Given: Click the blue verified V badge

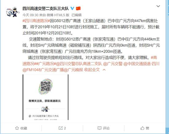Looking at the screenshot, I should (72, 8).
